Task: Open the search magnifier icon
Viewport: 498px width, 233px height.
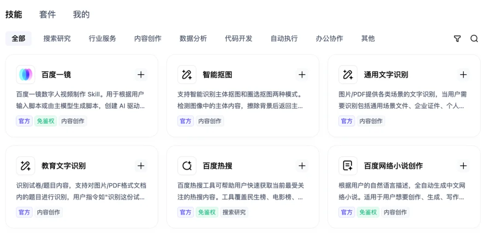Action: 474,39
